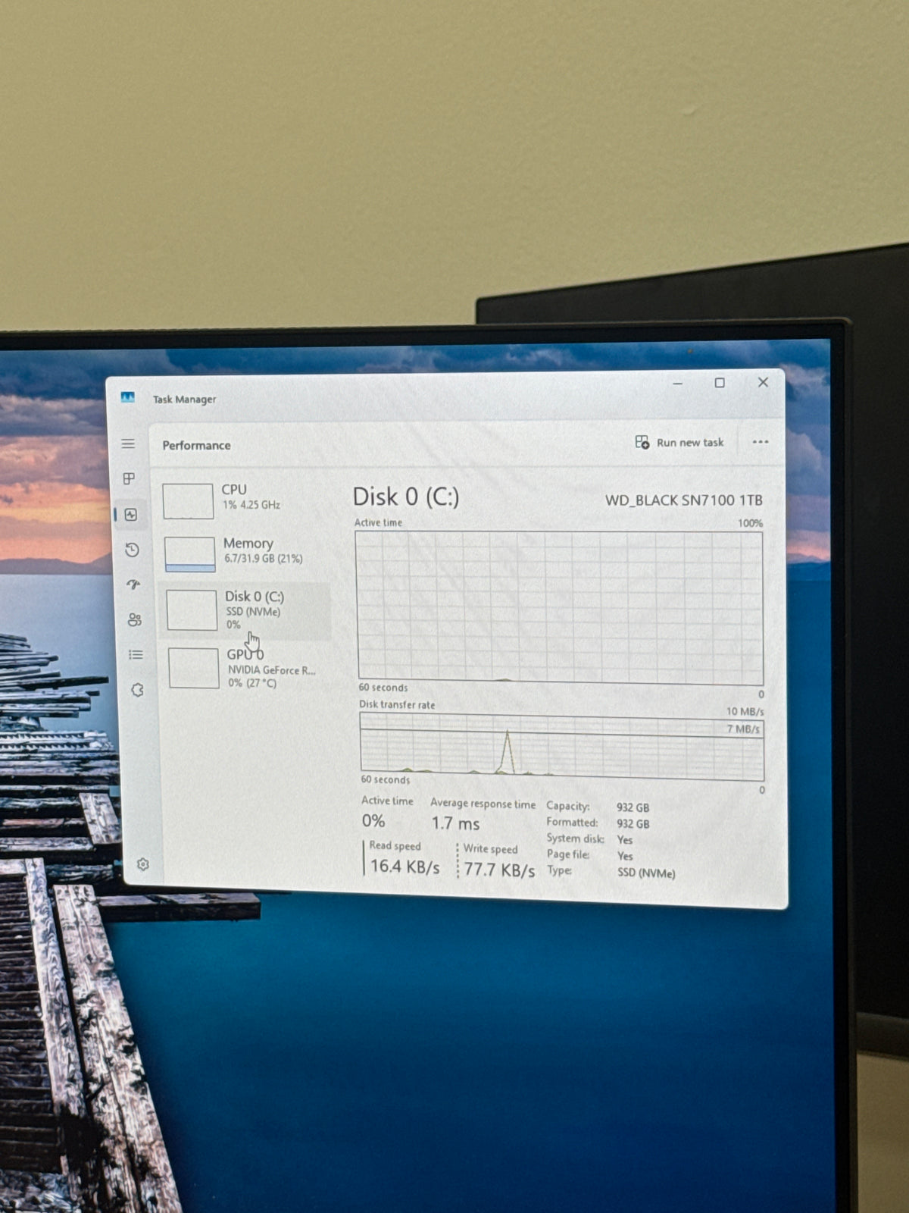Open the hamburger navigation menu
Screen dimensions: 909x1213
129,444
